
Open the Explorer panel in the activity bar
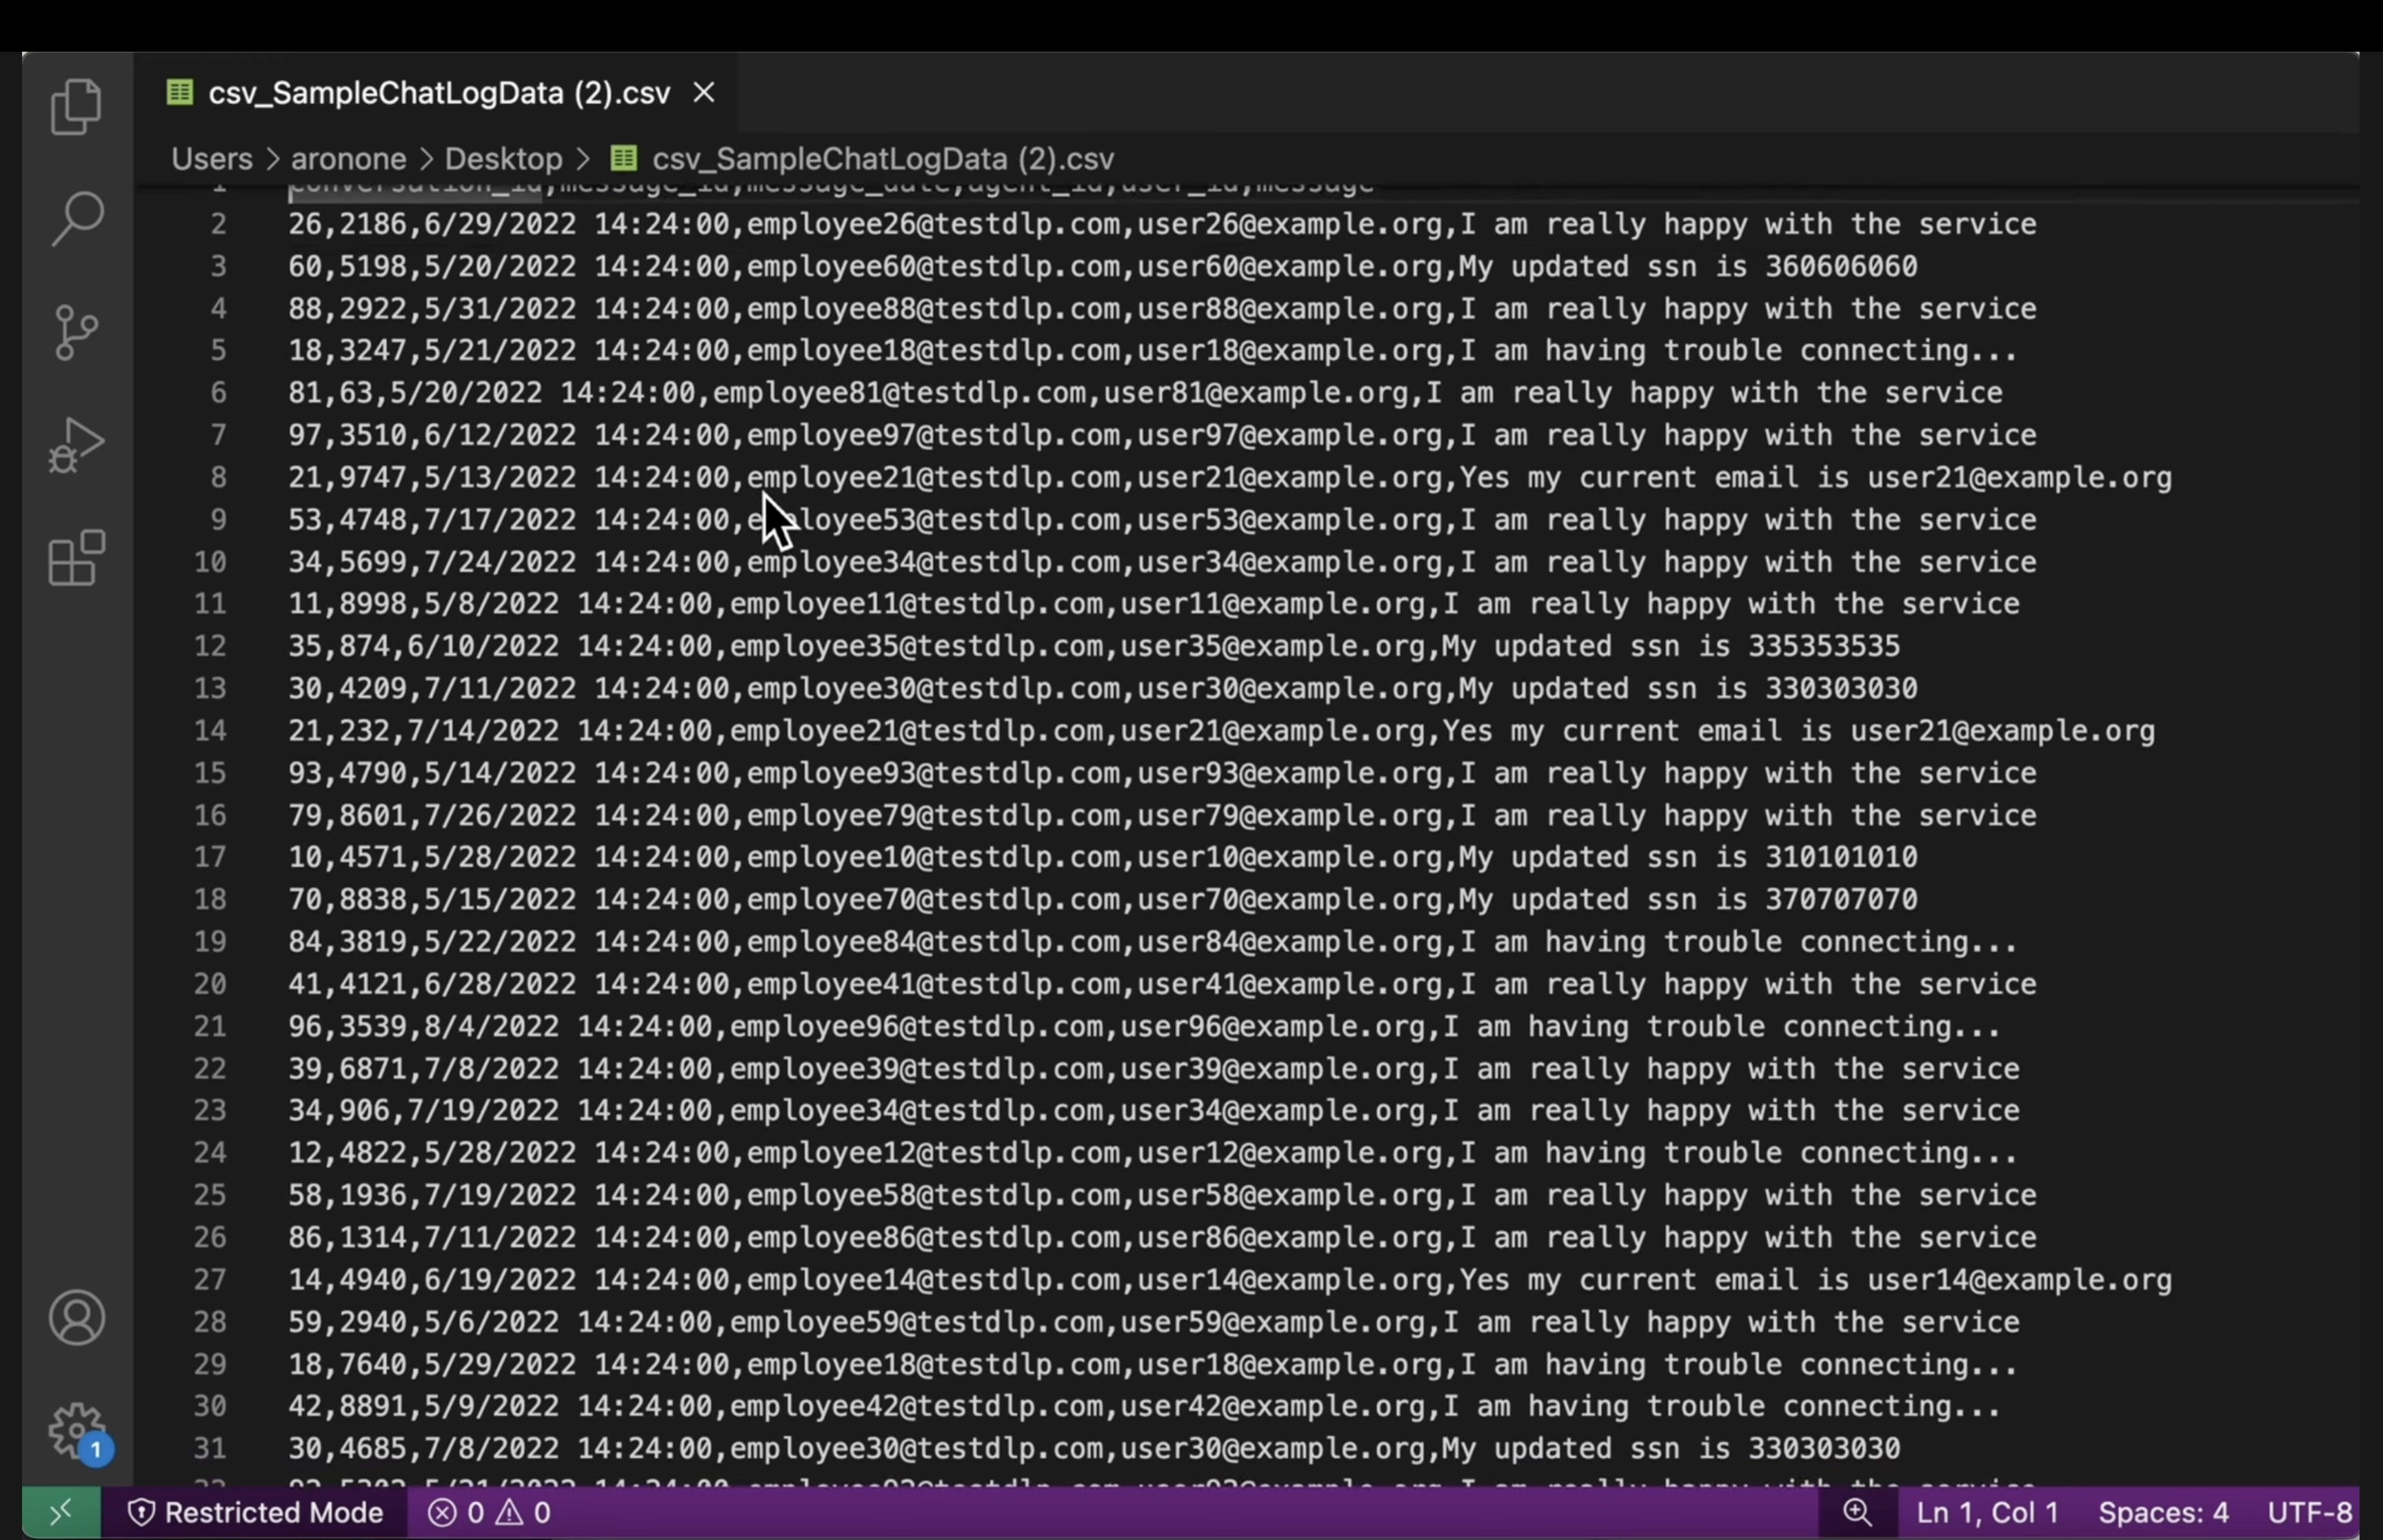click(x=76, y=106)
